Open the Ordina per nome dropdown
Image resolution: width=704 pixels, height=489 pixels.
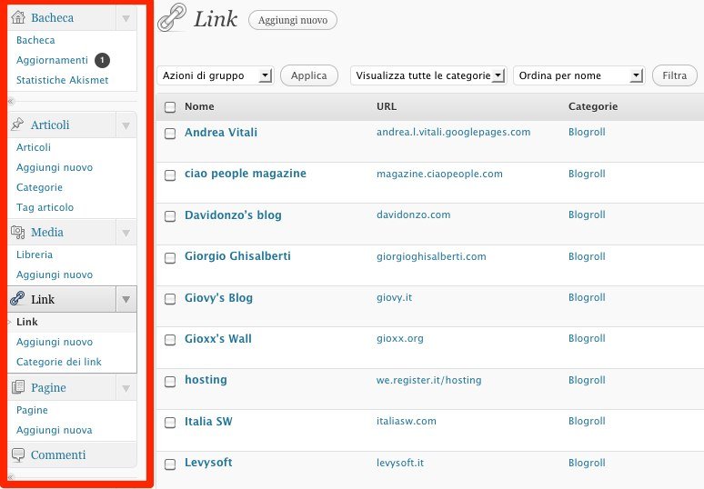point(578,75)
